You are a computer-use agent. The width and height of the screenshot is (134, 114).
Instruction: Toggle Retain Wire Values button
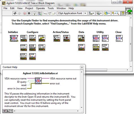(x=40, y=13)
